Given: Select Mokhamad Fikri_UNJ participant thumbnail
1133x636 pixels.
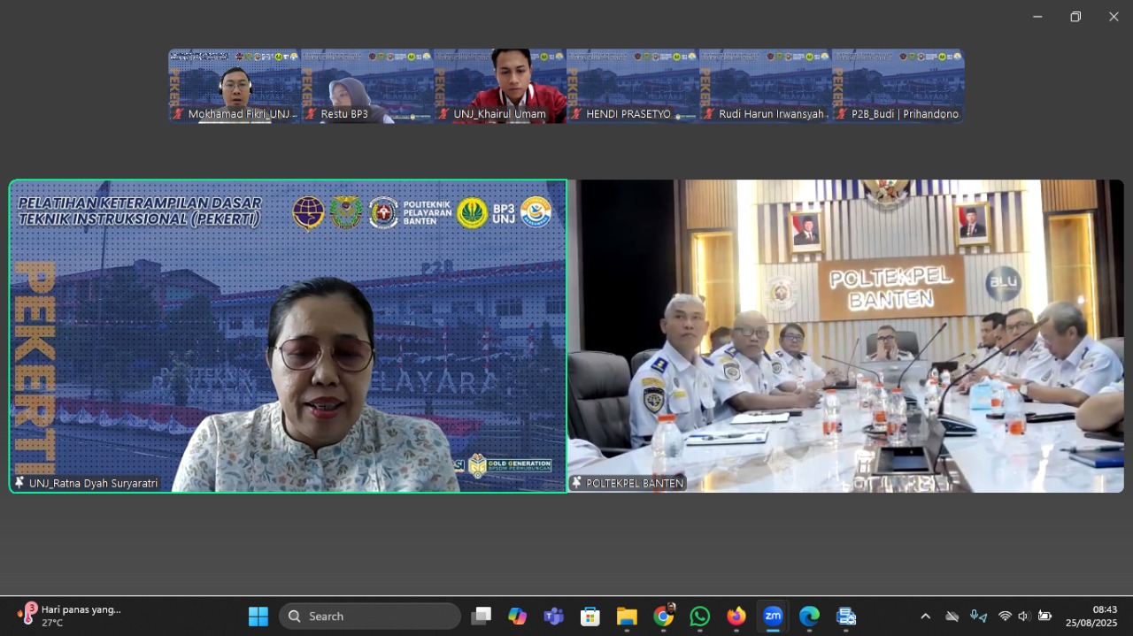Looking at the screenshot, I should 235,86.
